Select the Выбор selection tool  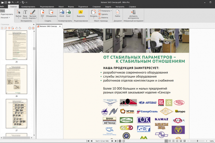click(x=18, y=14)
